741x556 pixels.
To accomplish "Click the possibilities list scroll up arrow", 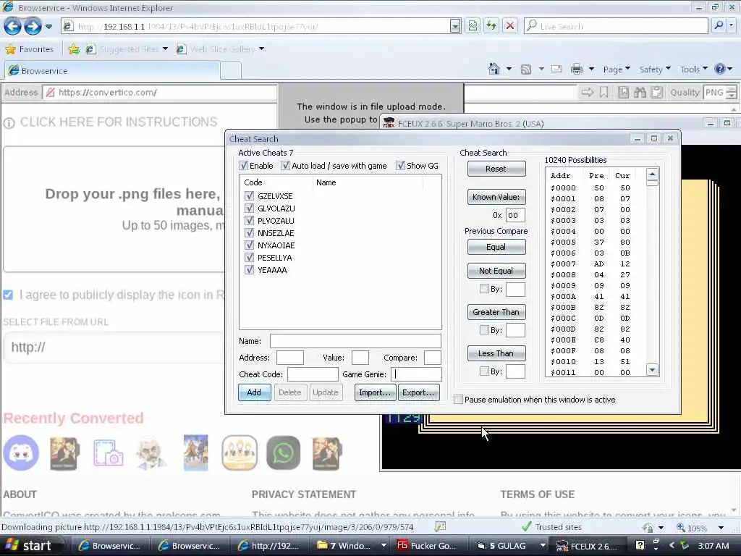I will tap(652, 174).
